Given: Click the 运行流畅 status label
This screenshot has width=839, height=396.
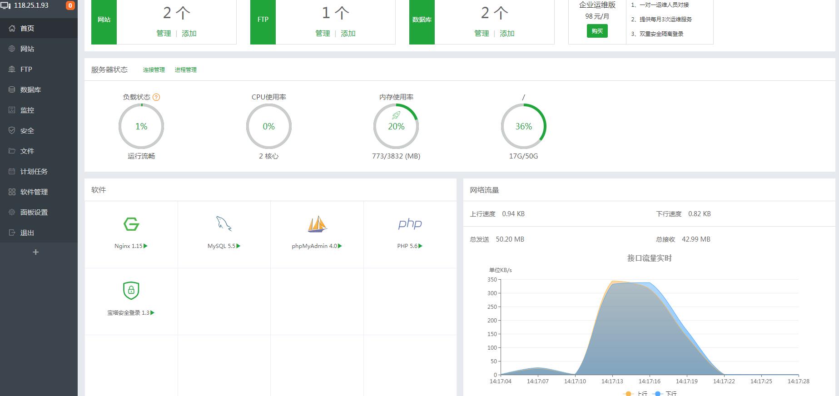Looking at the screenshot, I should [x=141, y=156].
